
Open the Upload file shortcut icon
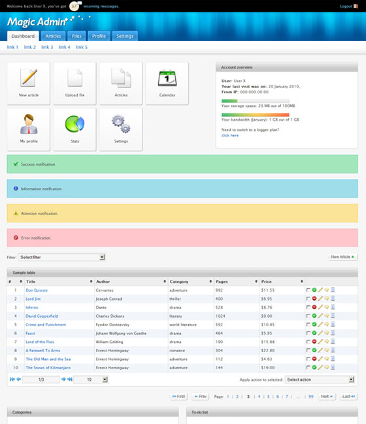(x=75, y=78)
